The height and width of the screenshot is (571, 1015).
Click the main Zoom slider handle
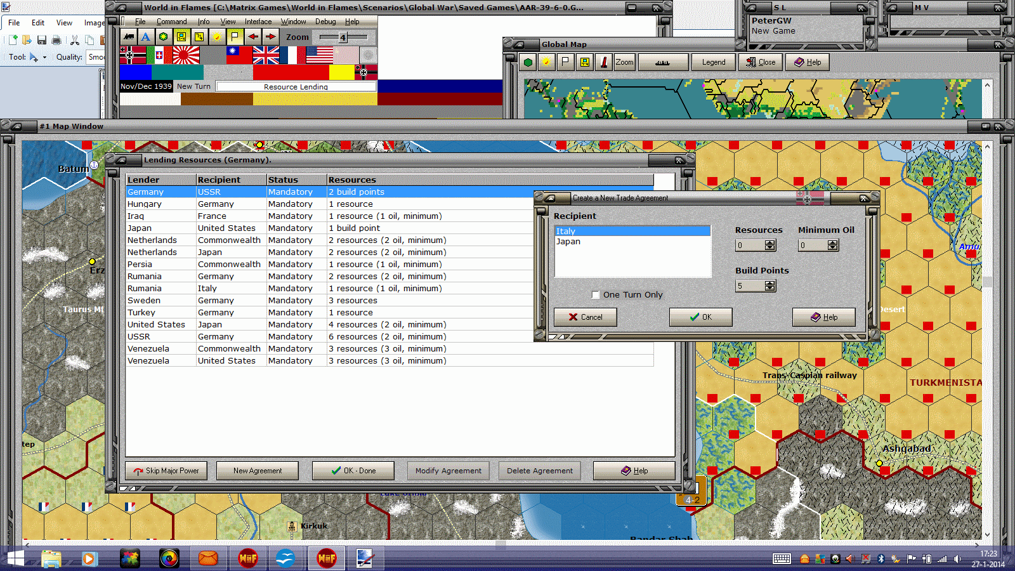pyautogui.click(x=343, y=37)
